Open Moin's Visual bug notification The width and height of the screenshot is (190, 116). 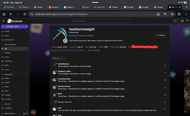(110, 95)
